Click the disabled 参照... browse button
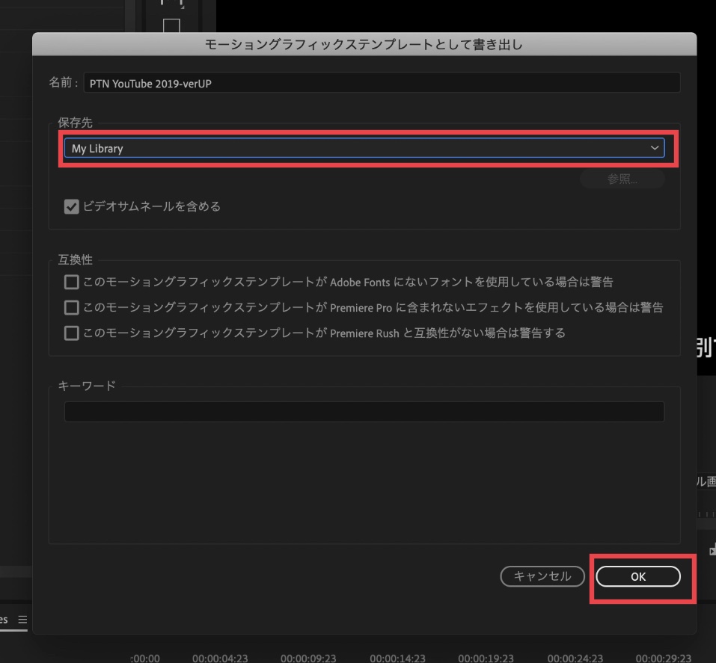716x663 pixels. pos(622,179)
